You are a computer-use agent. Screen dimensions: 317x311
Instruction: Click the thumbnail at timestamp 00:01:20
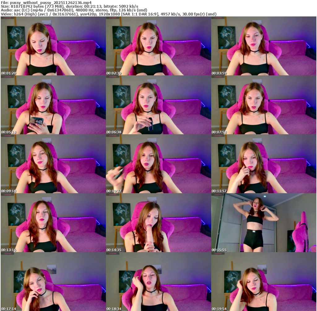click(x=53, y=46)
